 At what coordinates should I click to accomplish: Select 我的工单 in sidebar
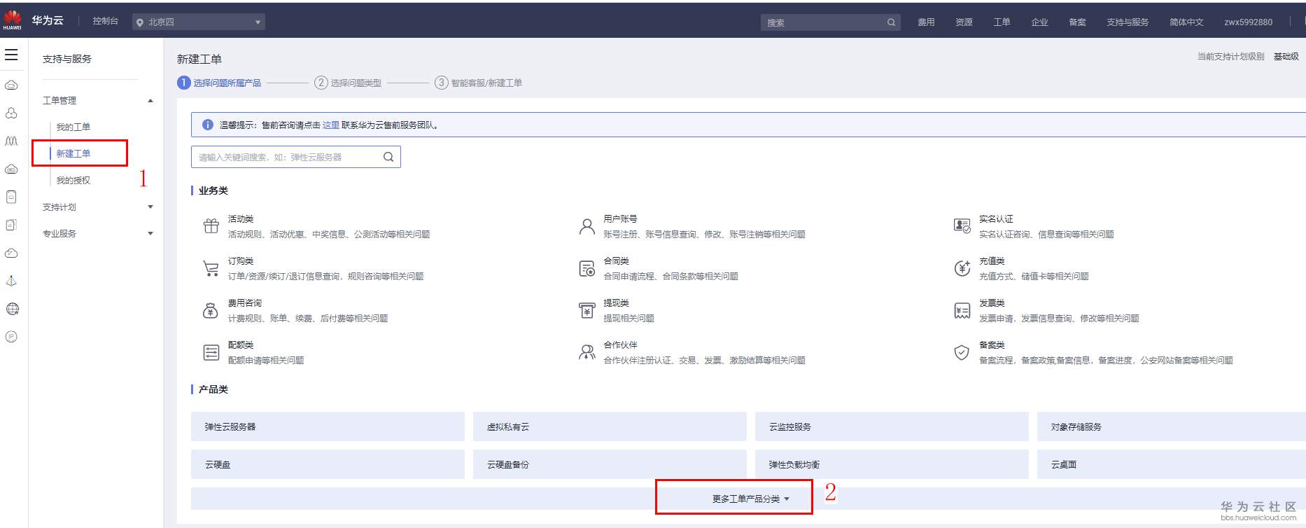[73, 127]
